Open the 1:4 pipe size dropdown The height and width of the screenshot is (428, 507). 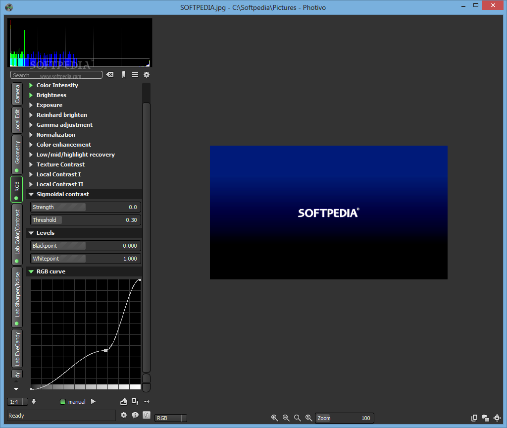tap(17, 402)
